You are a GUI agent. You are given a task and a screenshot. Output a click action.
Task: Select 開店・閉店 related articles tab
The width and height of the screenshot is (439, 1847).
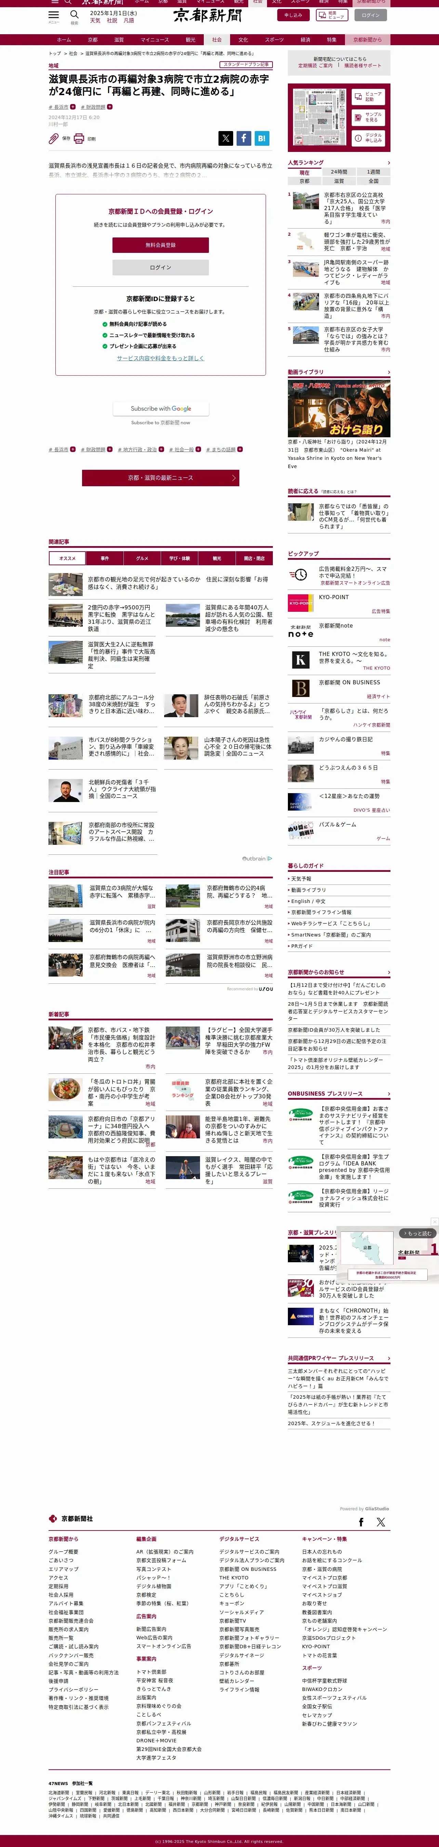click(254, 558)
